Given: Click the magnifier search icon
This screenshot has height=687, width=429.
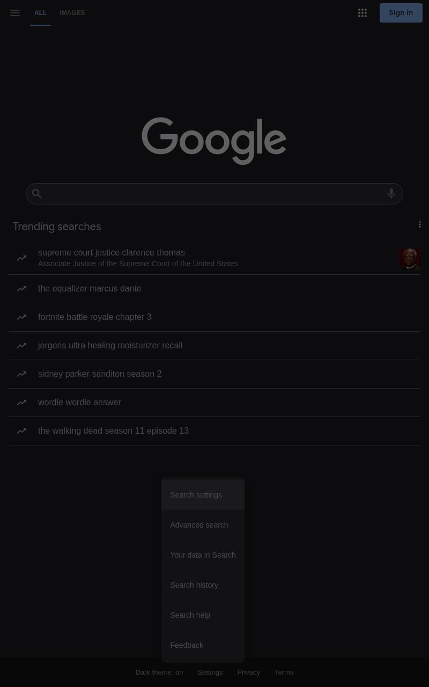Looking at the screenshot, I should point(37,194).
